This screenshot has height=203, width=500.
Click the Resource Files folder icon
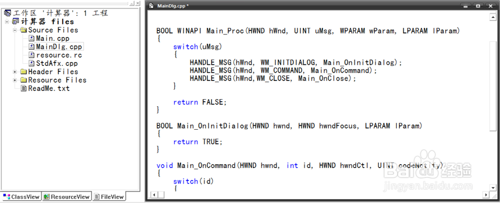pos(23,80)
